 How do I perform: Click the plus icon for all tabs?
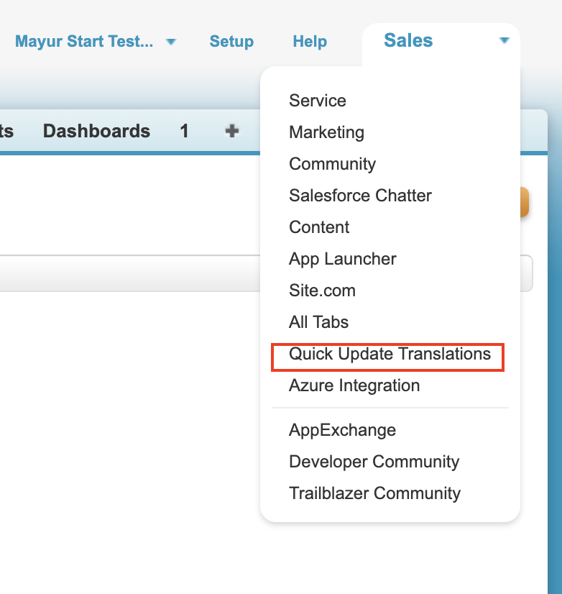coord(231,131)
